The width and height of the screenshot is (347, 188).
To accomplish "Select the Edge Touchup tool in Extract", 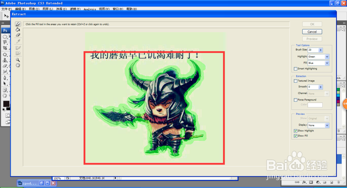I will click(x=18, y=53).
